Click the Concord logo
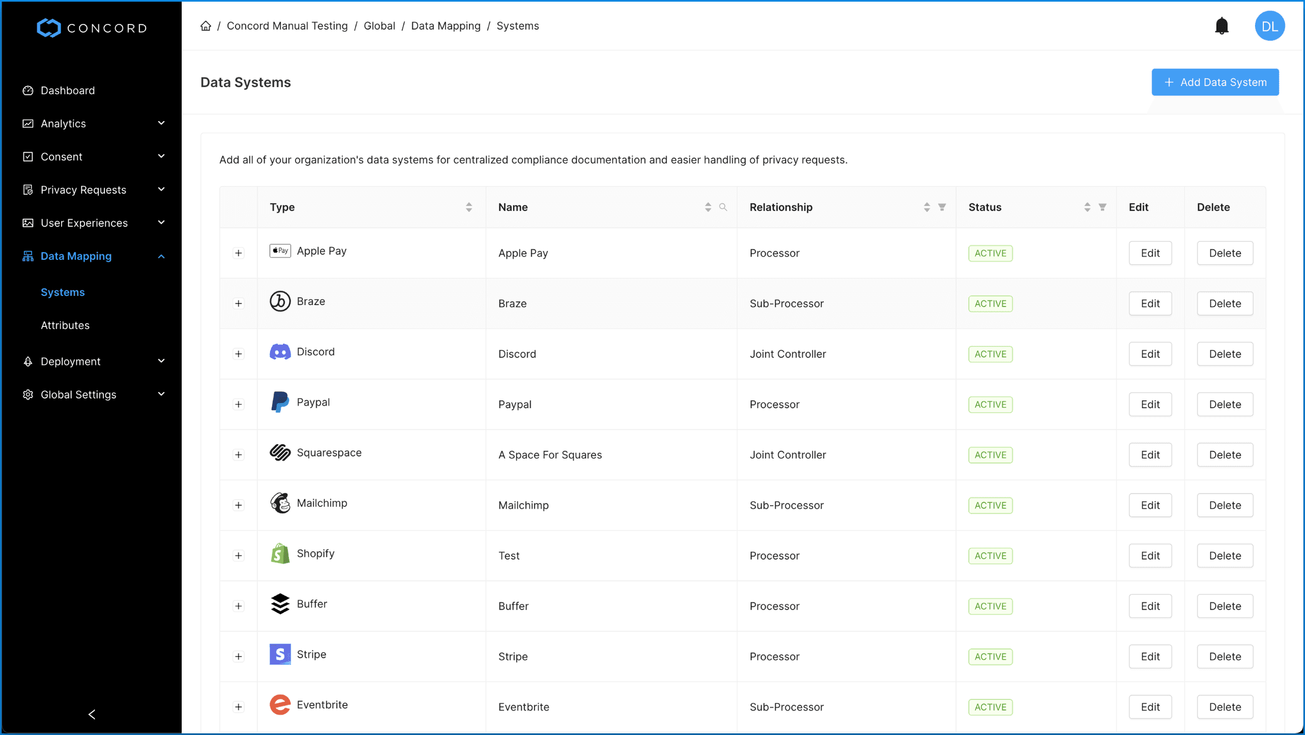 (92, 28)
